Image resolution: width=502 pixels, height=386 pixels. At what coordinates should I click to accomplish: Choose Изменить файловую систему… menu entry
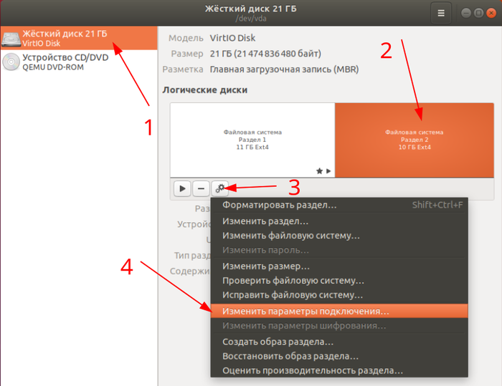291,235
